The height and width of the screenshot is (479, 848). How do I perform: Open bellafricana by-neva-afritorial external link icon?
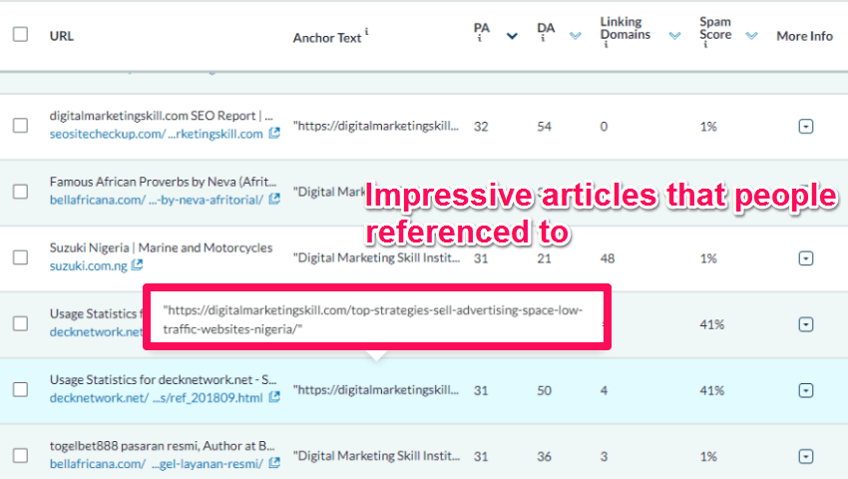click(274, 199)
